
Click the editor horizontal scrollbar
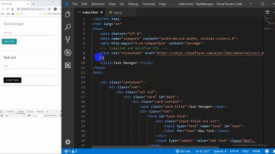[155, 147]
